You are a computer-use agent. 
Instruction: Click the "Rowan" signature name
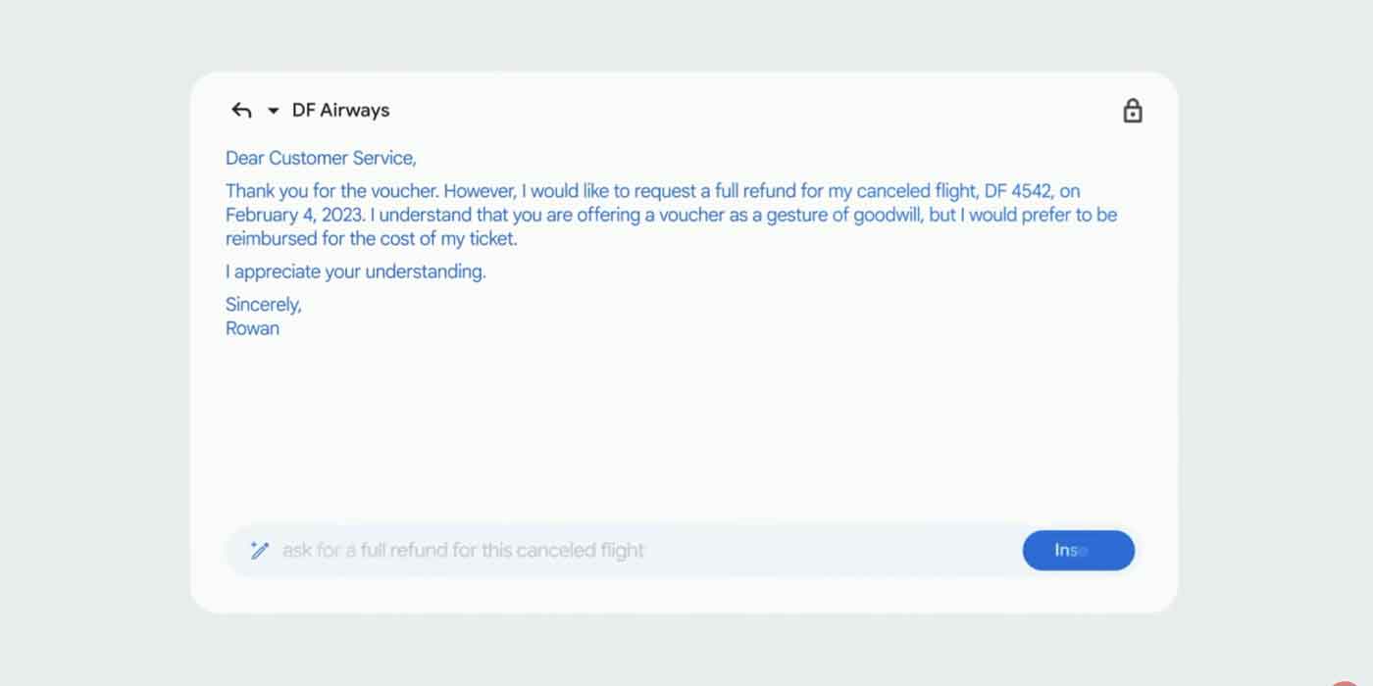click(252, 328)
